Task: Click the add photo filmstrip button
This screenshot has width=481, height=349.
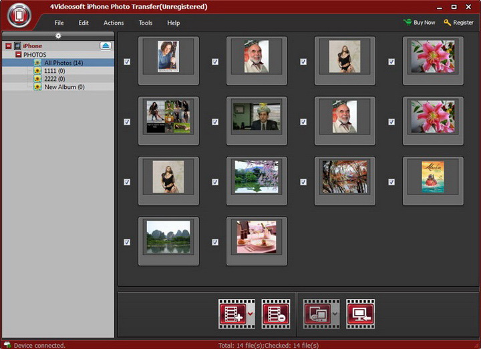Action: point(232,313)
